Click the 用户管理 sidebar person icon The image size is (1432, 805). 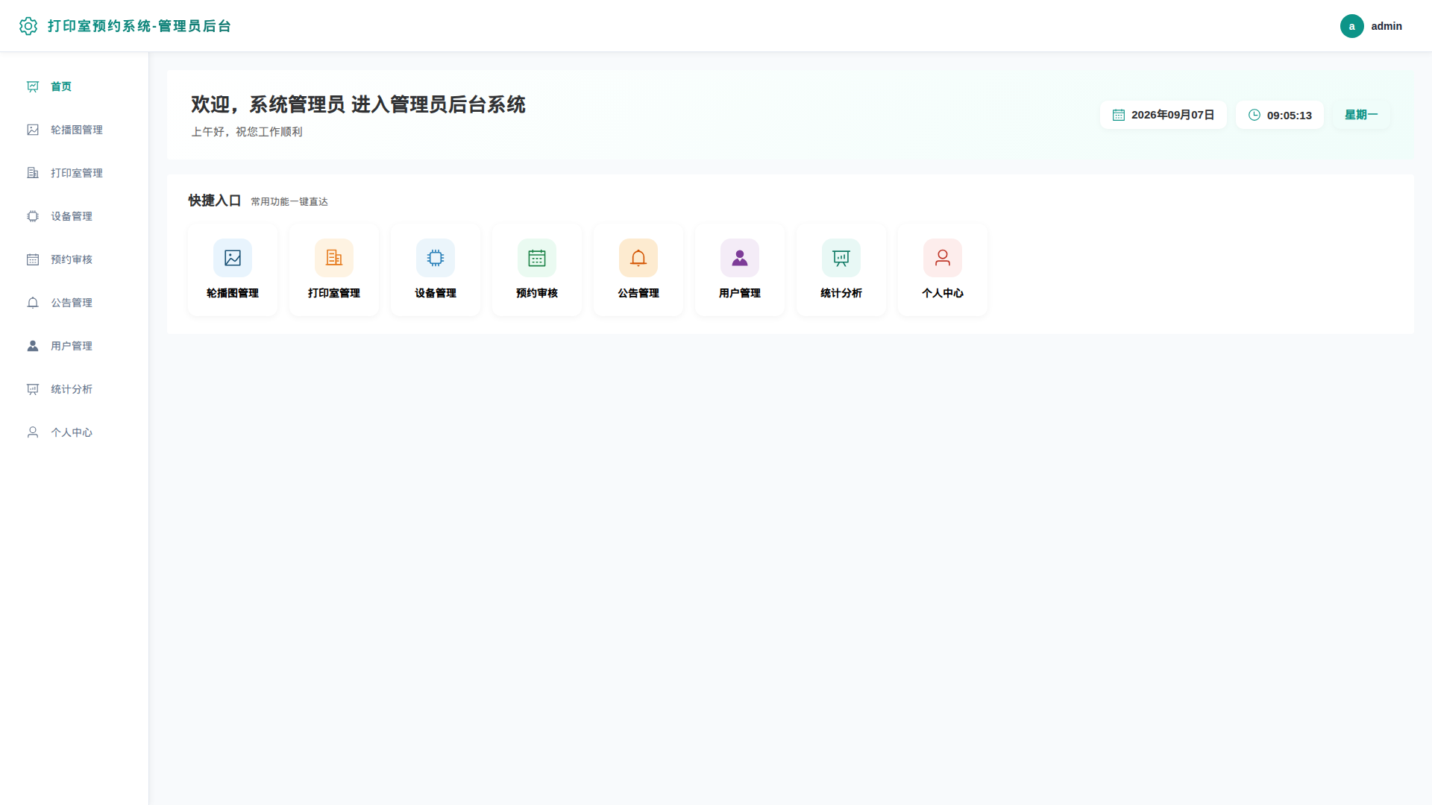[x=33, y=346]
